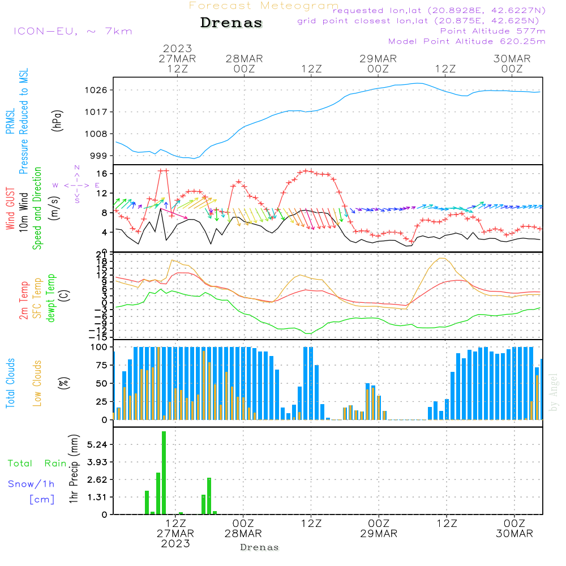Click the "Speed and Direction" green label
The width and height of the screenshot is (566, 566).
point(37,208)
